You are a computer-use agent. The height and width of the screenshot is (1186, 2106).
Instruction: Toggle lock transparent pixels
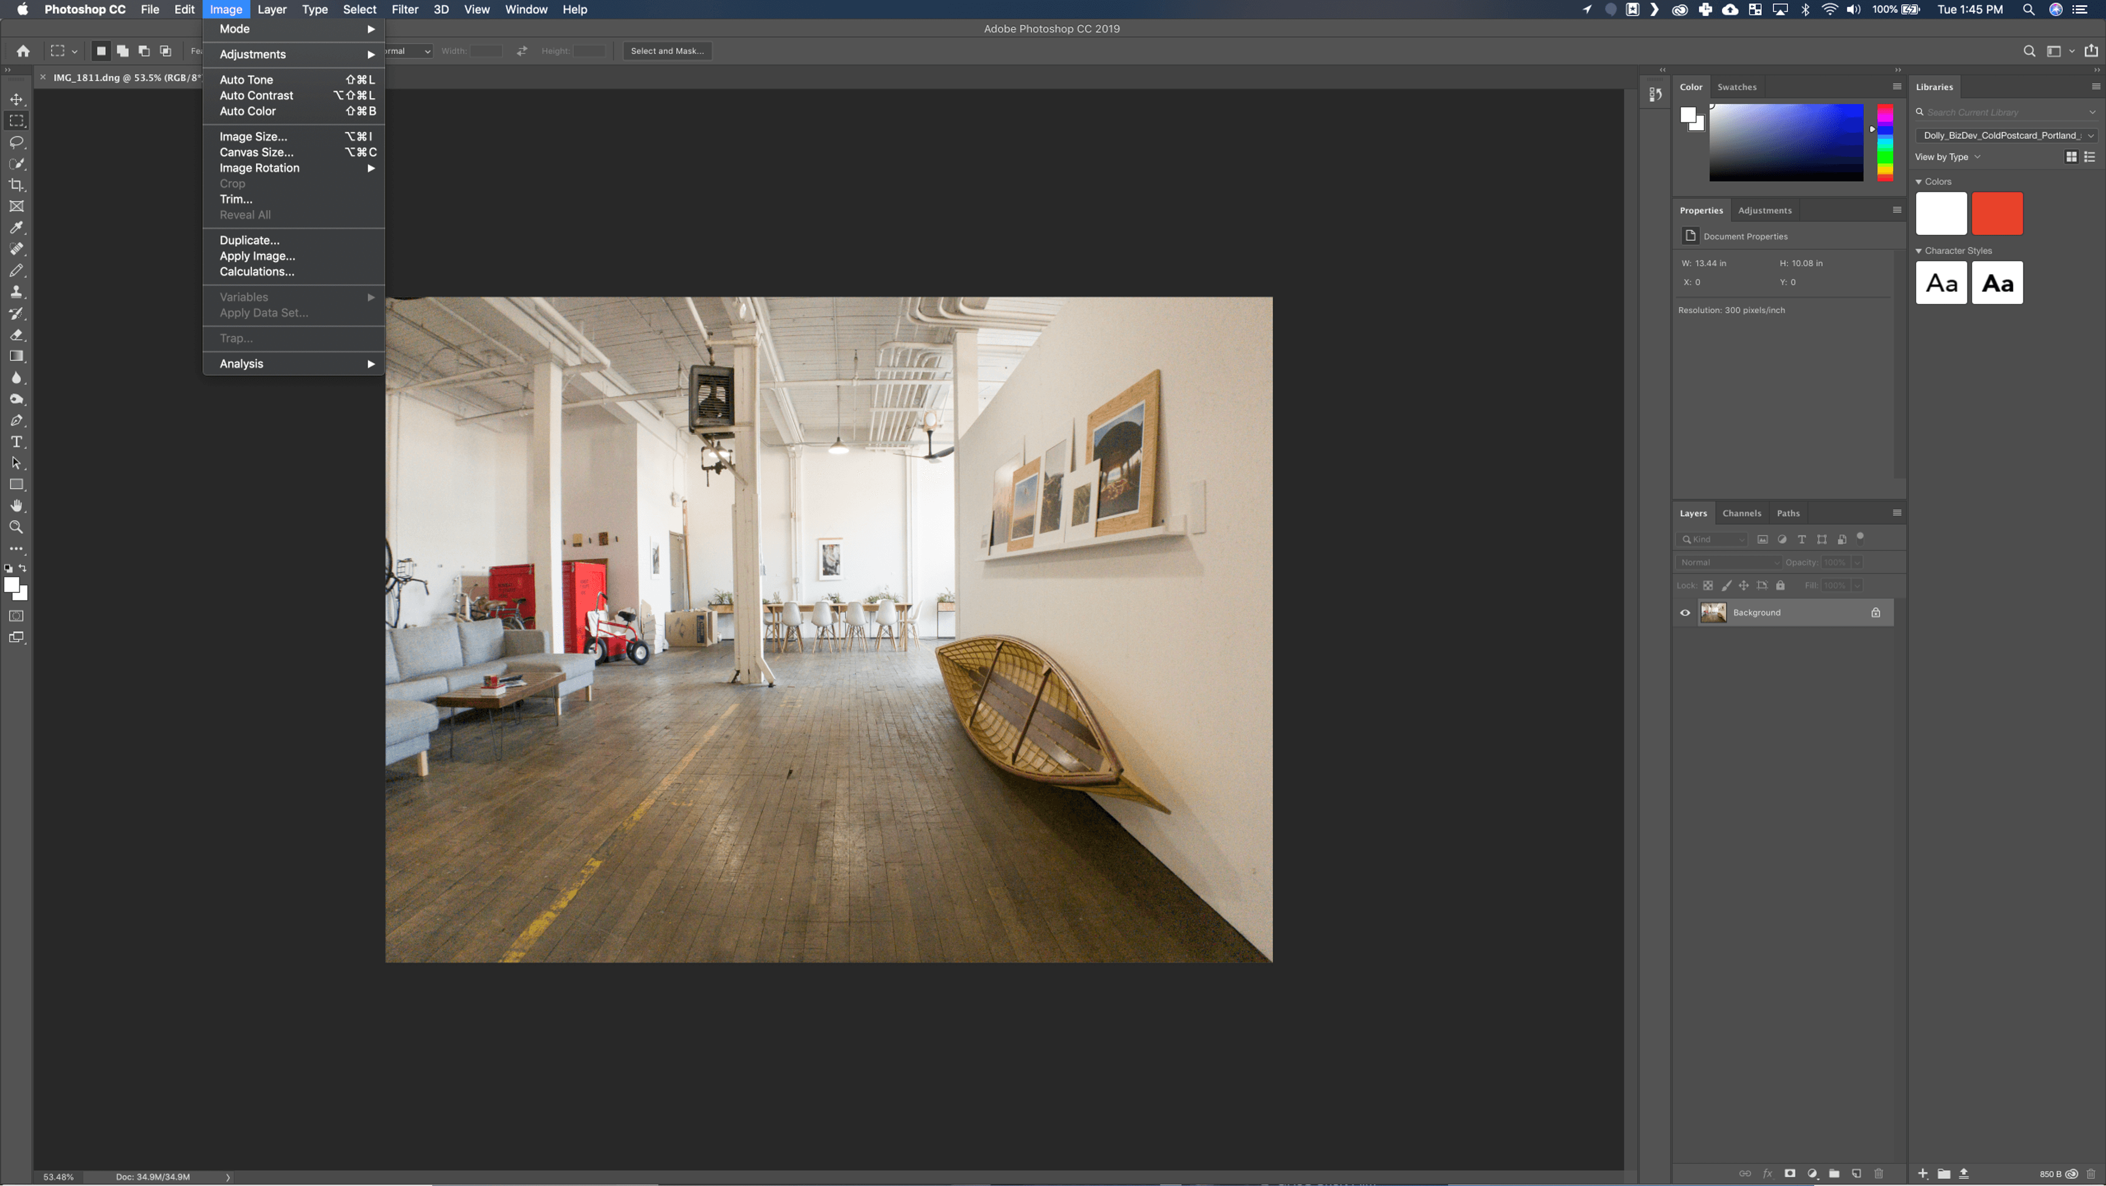tap(1708, 586)
